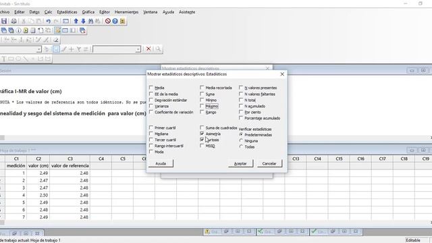This screenshot has width=432, height=243.
Task: Click cell with value 2.50 in valor (cm)
Action: coord(38,195)
